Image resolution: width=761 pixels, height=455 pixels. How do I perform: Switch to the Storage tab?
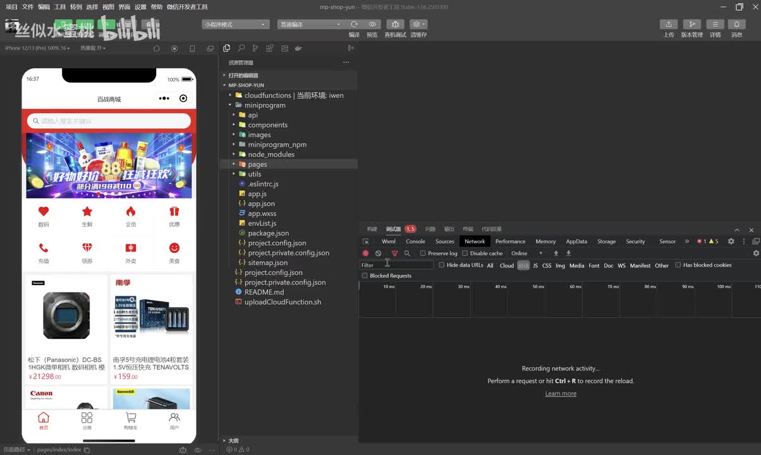pyautogui.click(x=606, y=241)
